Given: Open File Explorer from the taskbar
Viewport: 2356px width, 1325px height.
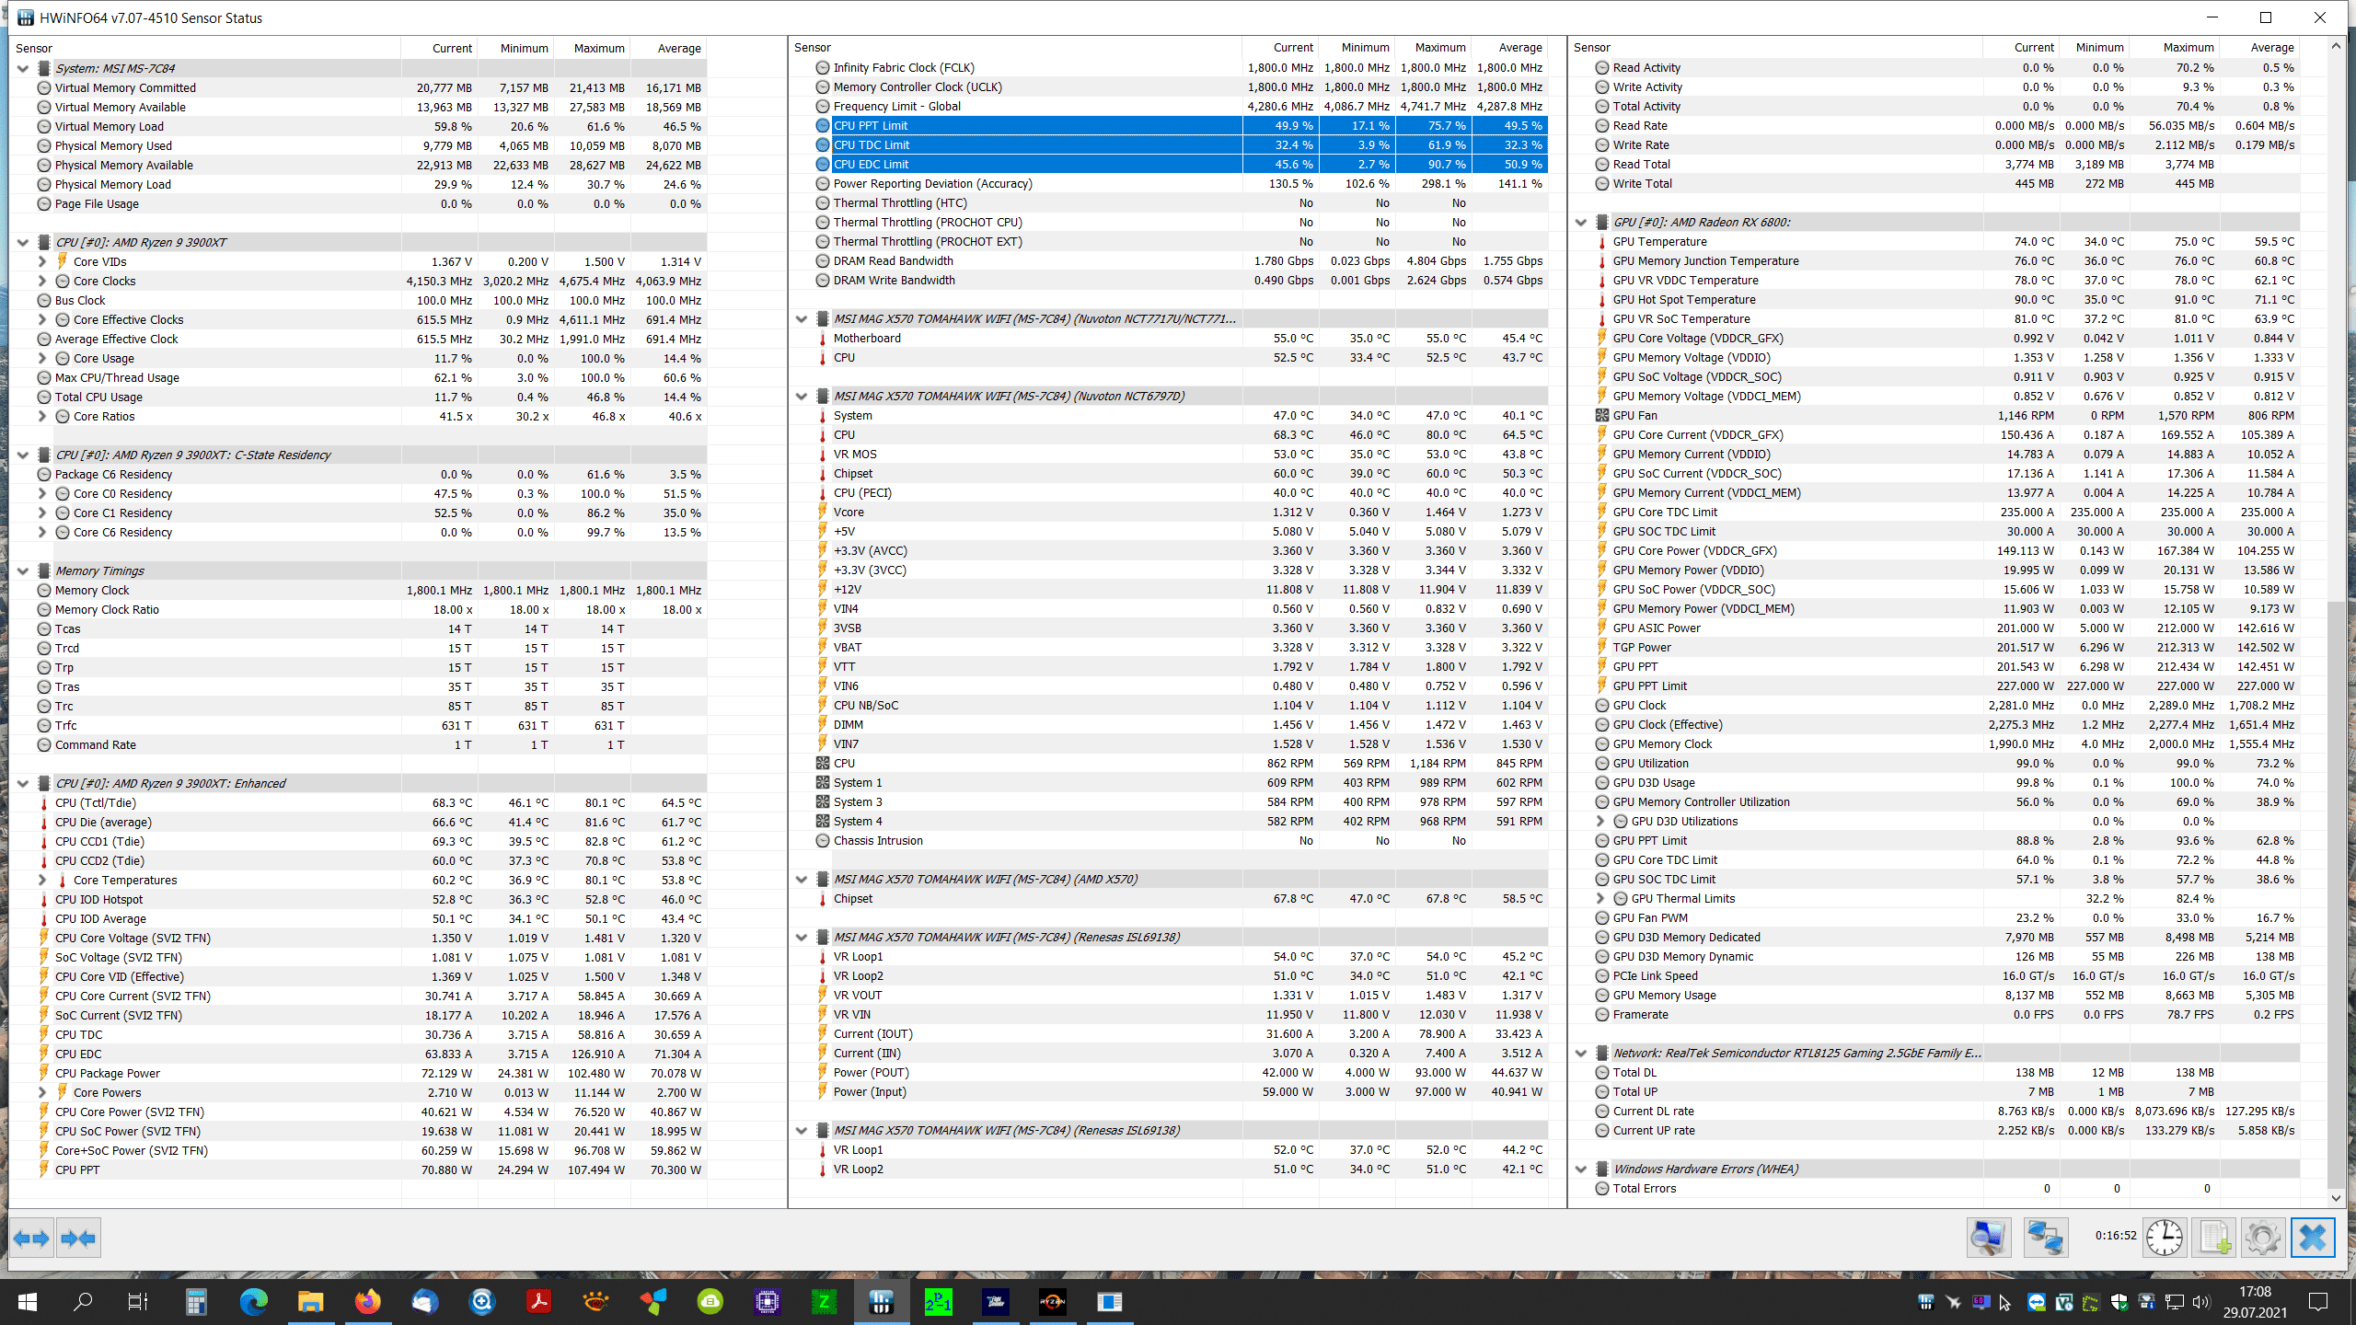Looking at the screenshot, I should pos(310,1301).
